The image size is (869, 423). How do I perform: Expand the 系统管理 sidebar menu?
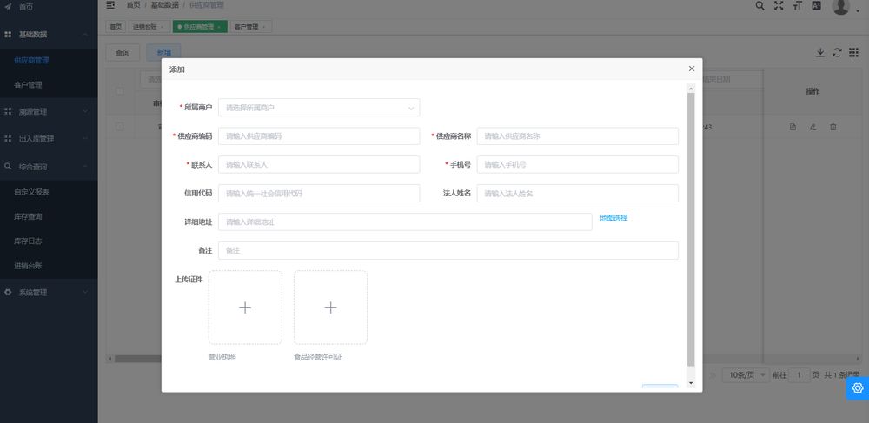click(49, 292)
